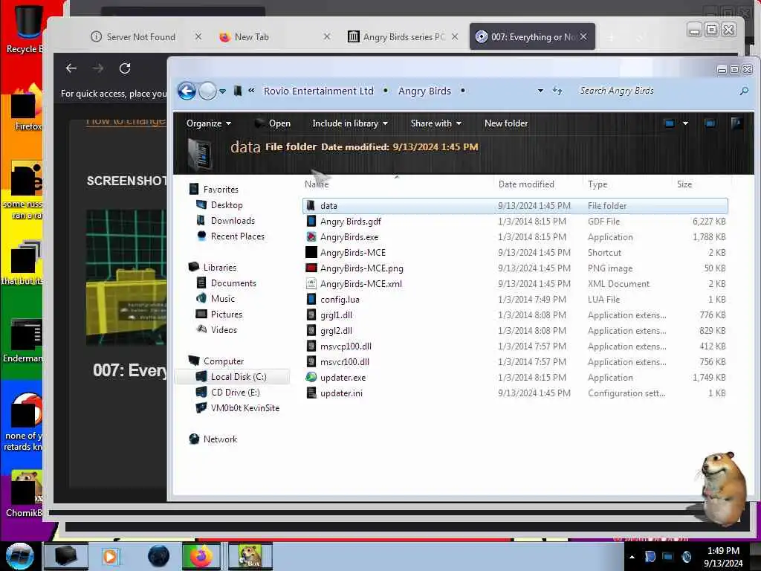Click Rovio Entertainment Ltd in address path
The width and height of the screenshot is (761, 571).
(318, 91)
